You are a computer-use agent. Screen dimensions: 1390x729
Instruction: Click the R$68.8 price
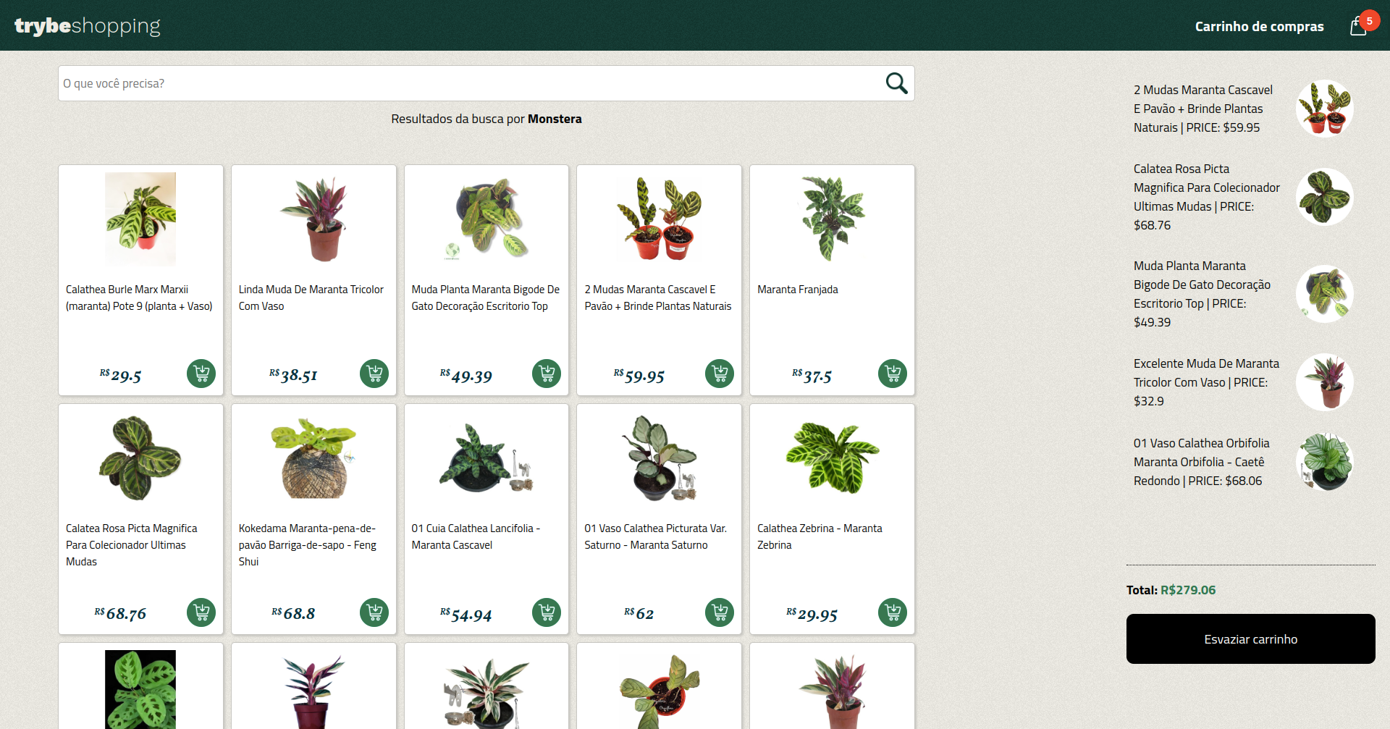point(293,613)
